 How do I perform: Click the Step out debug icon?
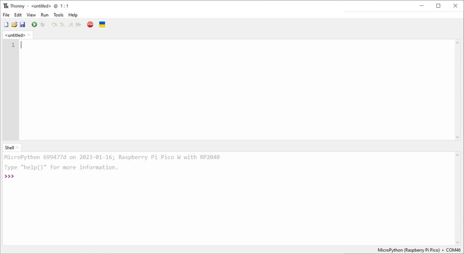(x=70, y=24)
